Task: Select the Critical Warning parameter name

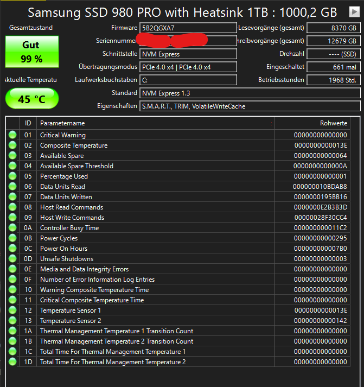Action: point(63,135)
